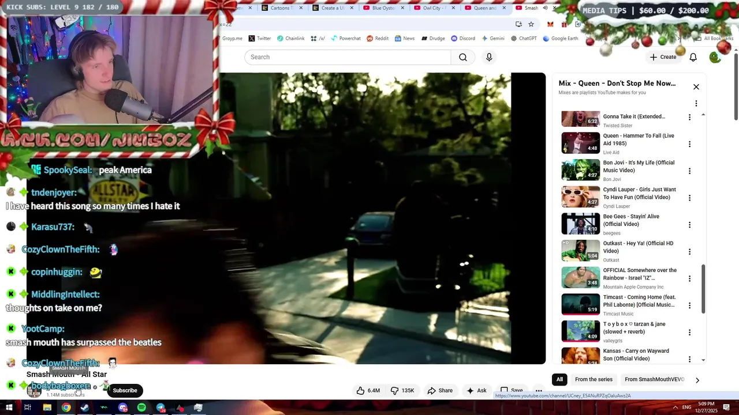Image resolution: width=739 pixels, height=415 pixels.
Task: Open Google Earth bookmark
Action: coord(561,39)
